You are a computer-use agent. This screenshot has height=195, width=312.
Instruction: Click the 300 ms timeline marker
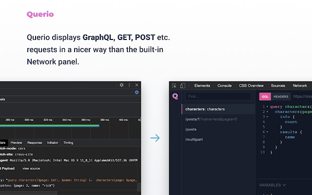tap(29, 120)
